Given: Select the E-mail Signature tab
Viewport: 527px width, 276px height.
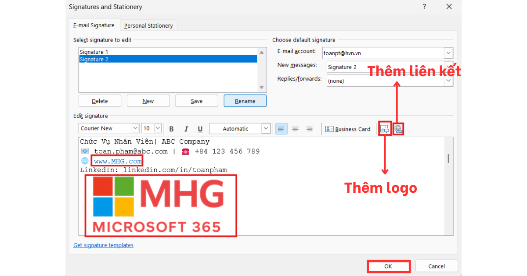Looking at the screenshot, I should (94, 25).
